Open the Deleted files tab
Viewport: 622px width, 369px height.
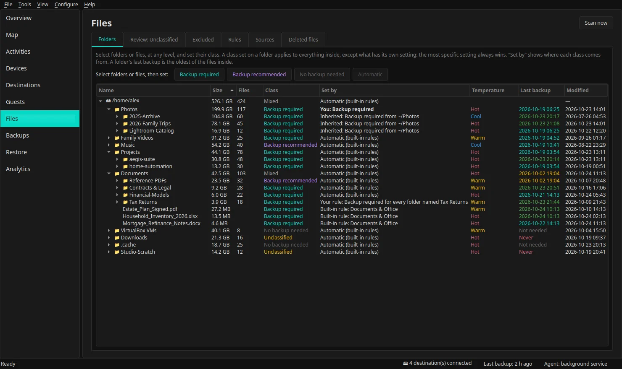click(x=303, y=40)
